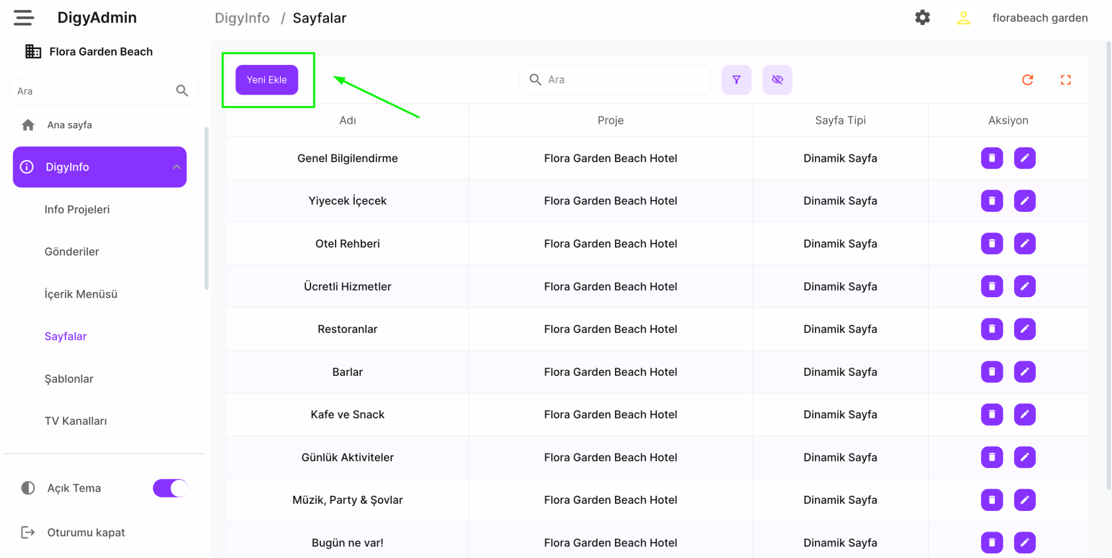Sort by the Proje column header

(x=610, y=120)
